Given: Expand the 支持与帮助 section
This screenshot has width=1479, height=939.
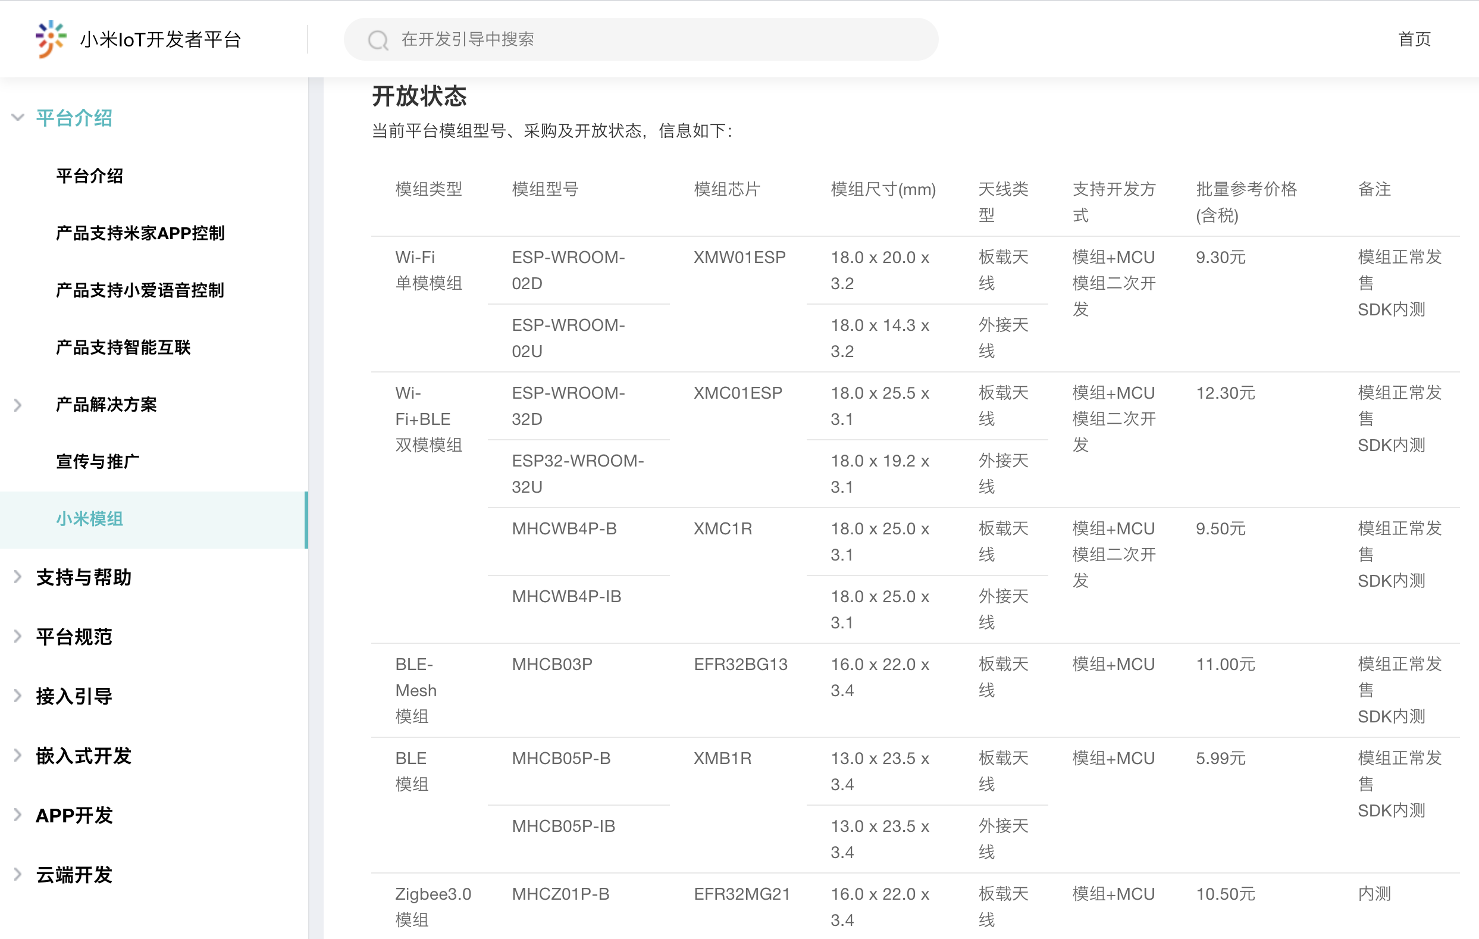Looking at the screenshot, I should click(x=18, y=577).
